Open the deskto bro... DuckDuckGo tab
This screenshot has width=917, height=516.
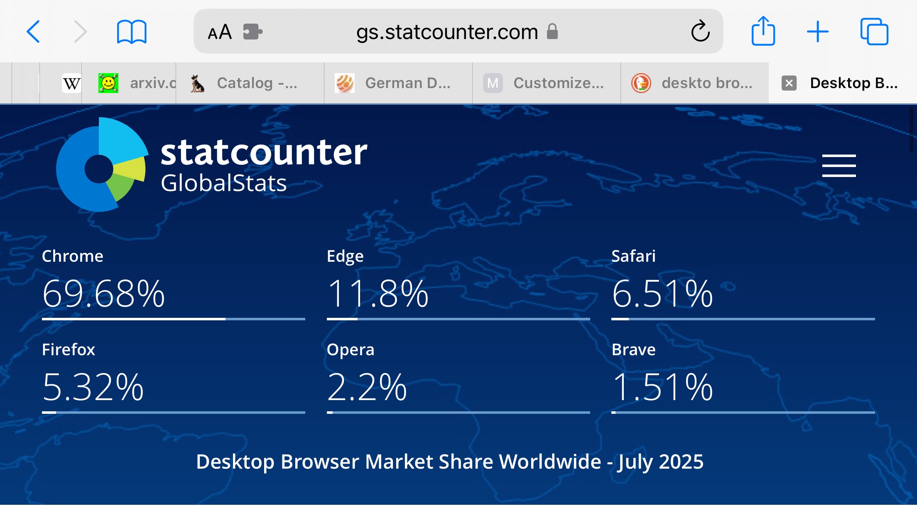coord(695,83)
